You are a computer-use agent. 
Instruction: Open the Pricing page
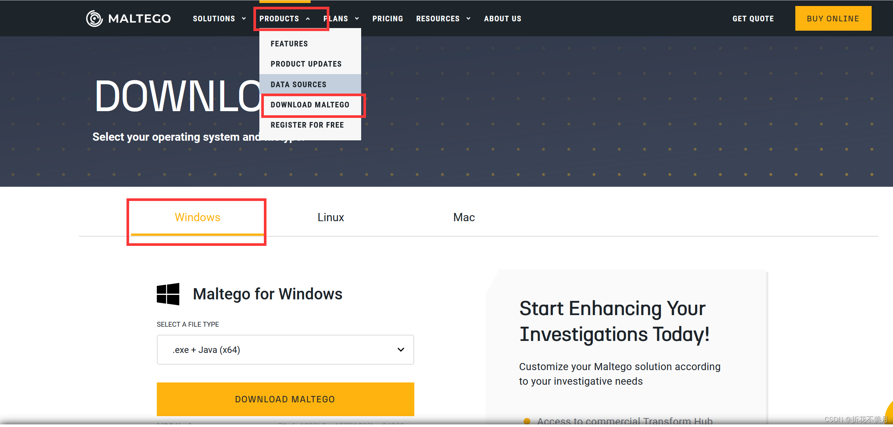click(x=387, y=19)
